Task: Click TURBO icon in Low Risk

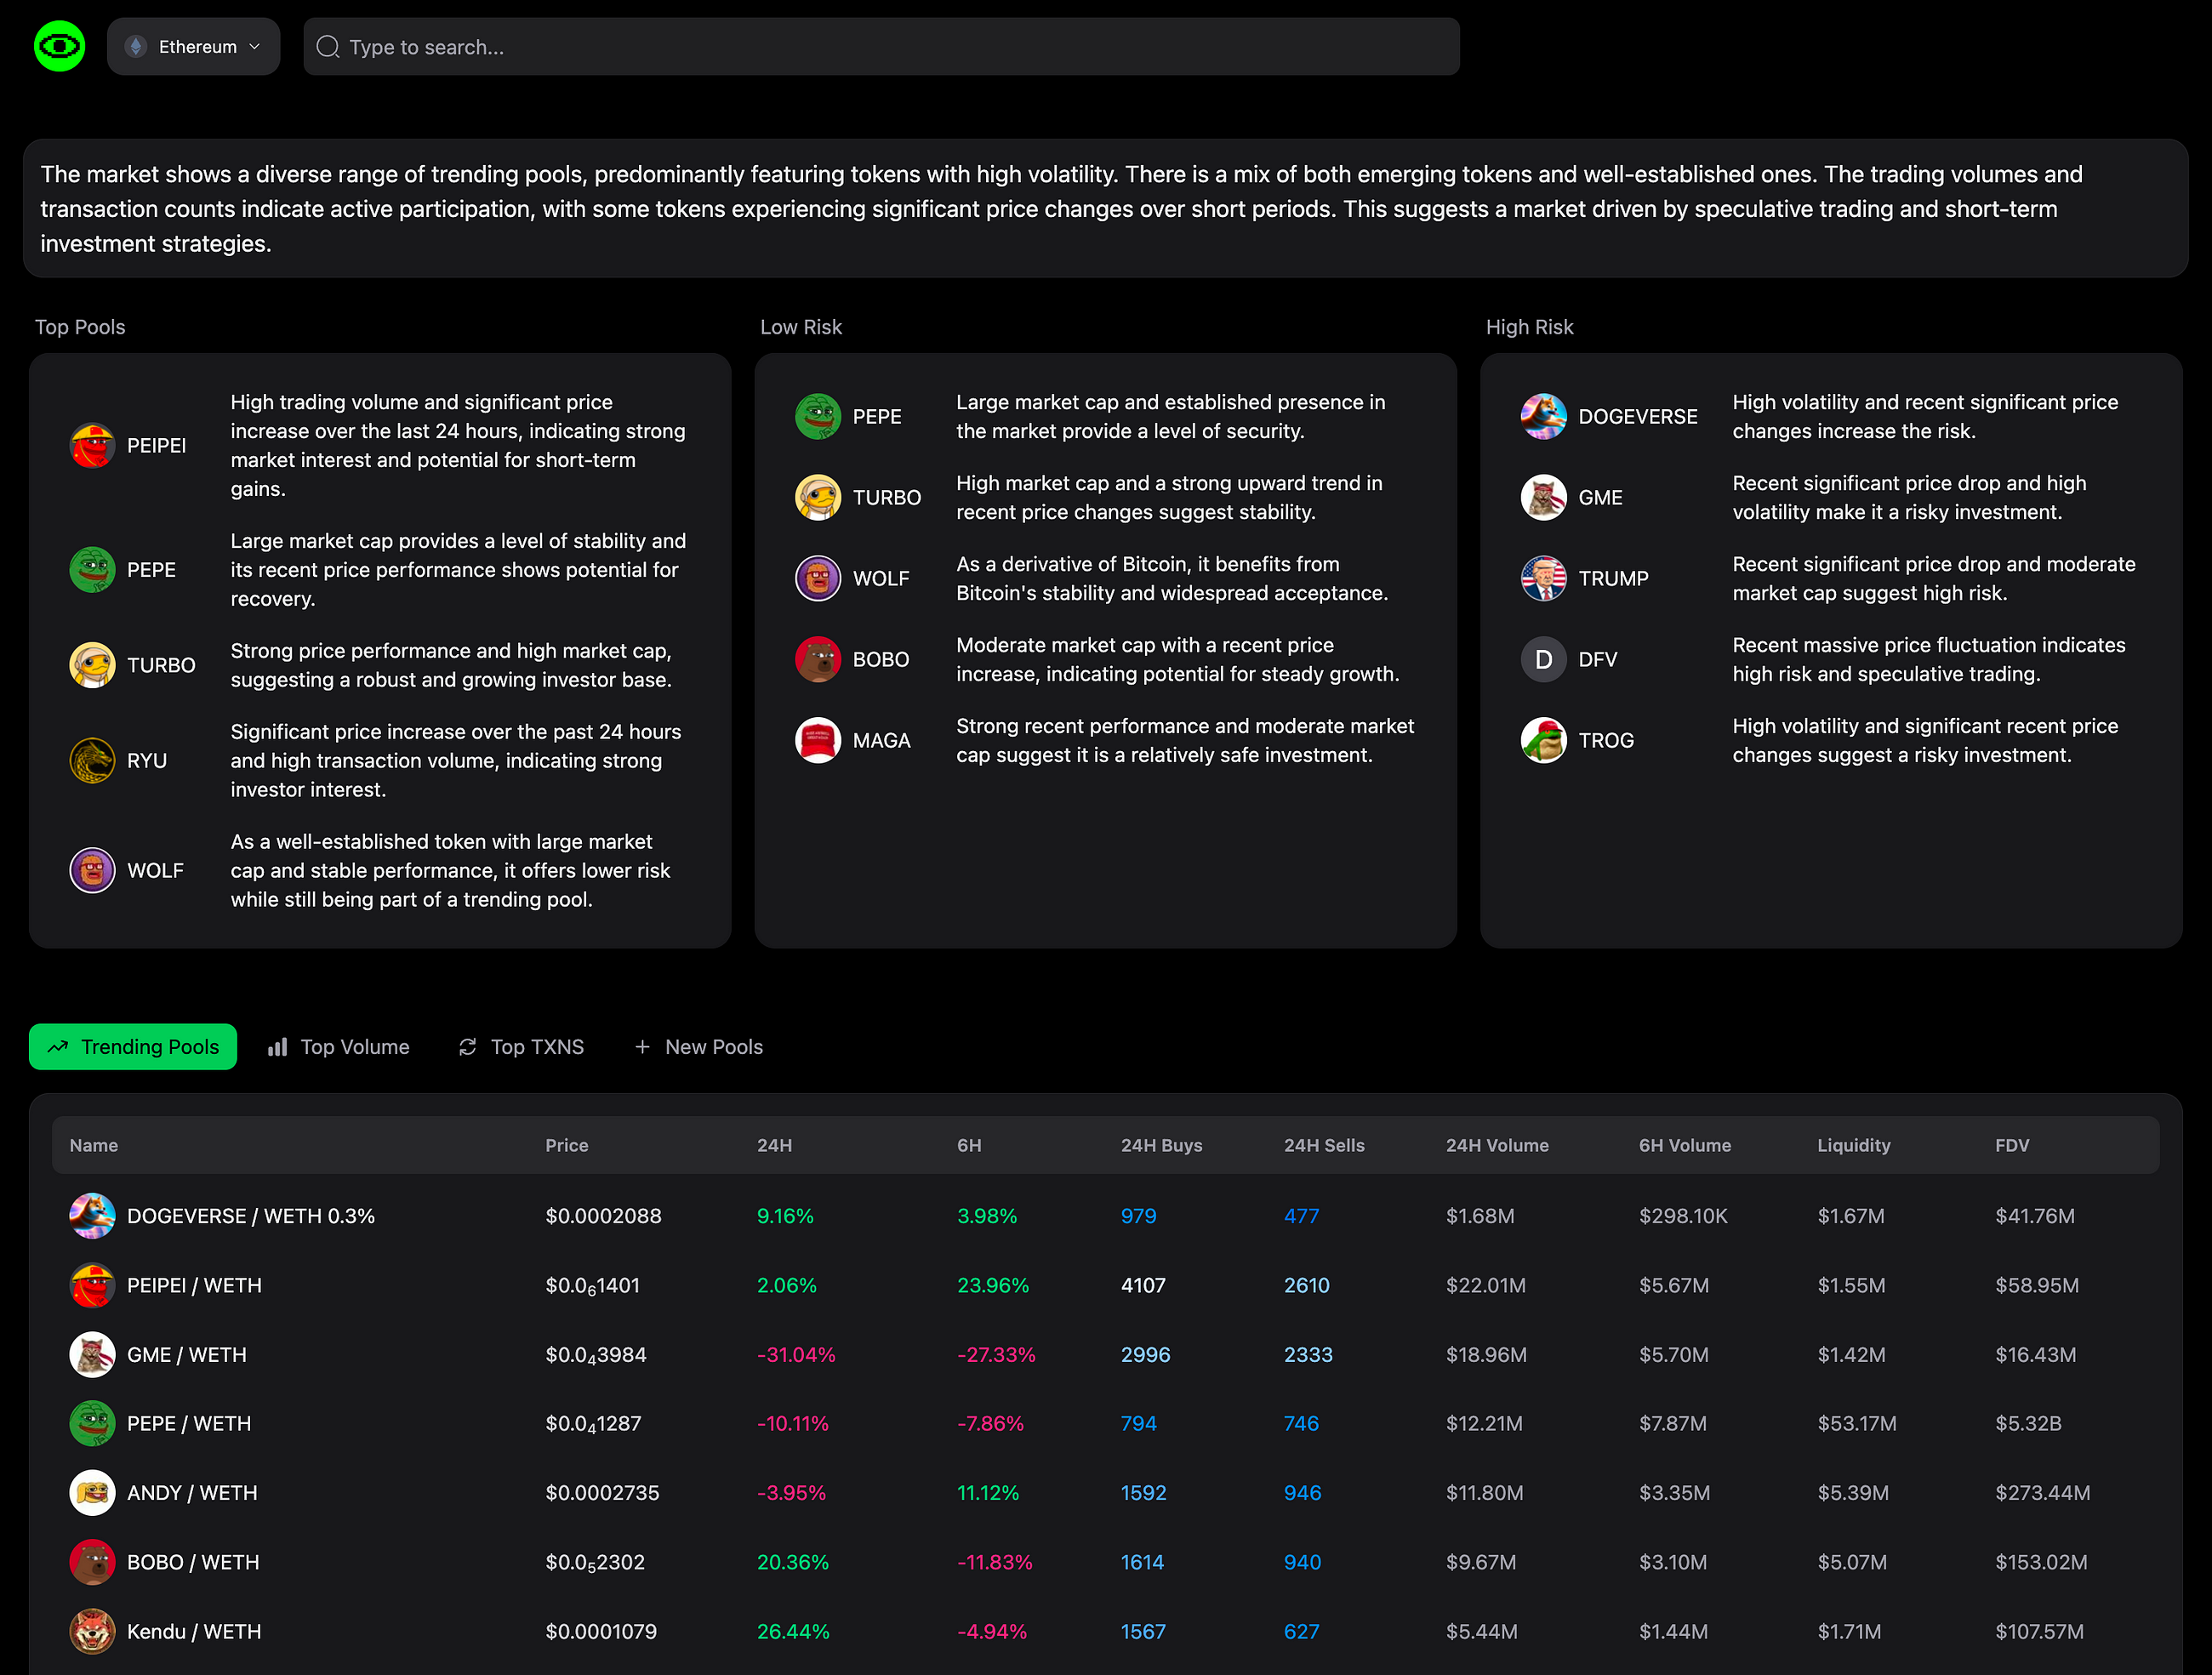Action: 818,497
